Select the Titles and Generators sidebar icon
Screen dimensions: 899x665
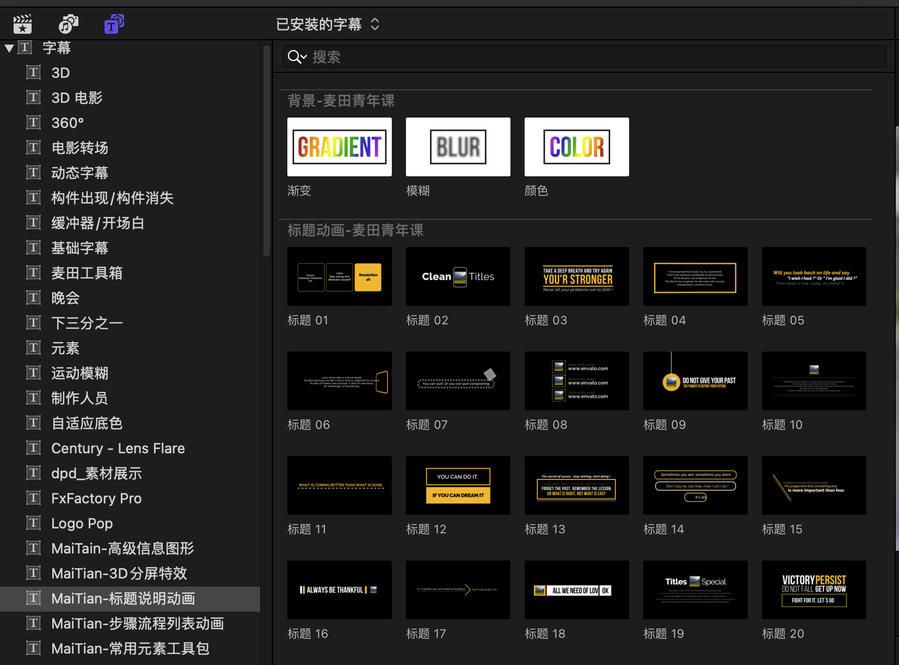click(x=114, y=24)
